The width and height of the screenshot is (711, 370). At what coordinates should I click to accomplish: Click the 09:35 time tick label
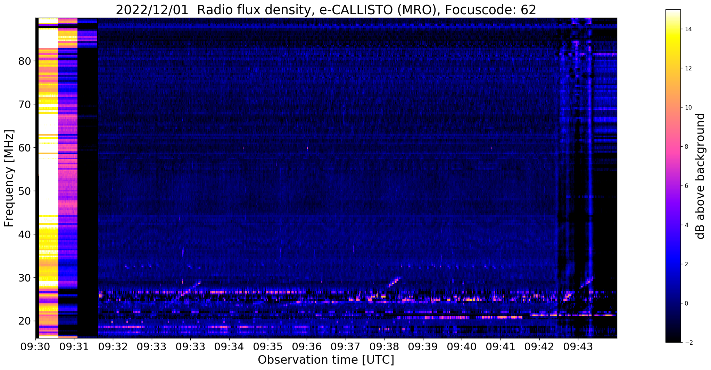tap(268, 346)
